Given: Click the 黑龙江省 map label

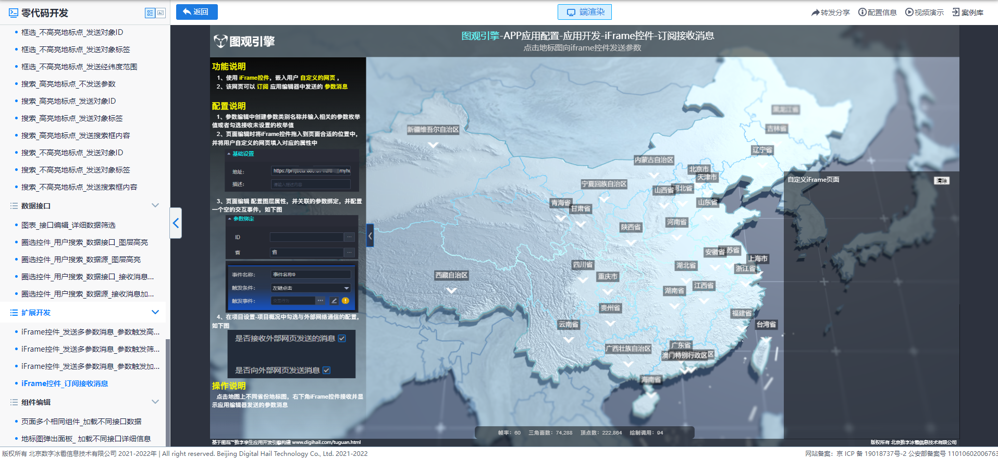Looking at the screenshot, I should (x=785, y=109).
